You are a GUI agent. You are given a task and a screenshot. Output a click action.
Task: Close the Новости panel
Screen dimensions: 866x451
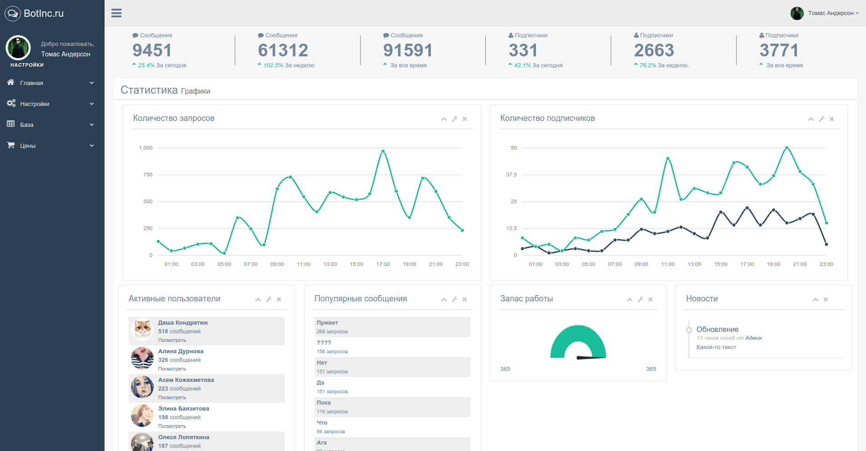pyautogui.click(x=826, y=299)
